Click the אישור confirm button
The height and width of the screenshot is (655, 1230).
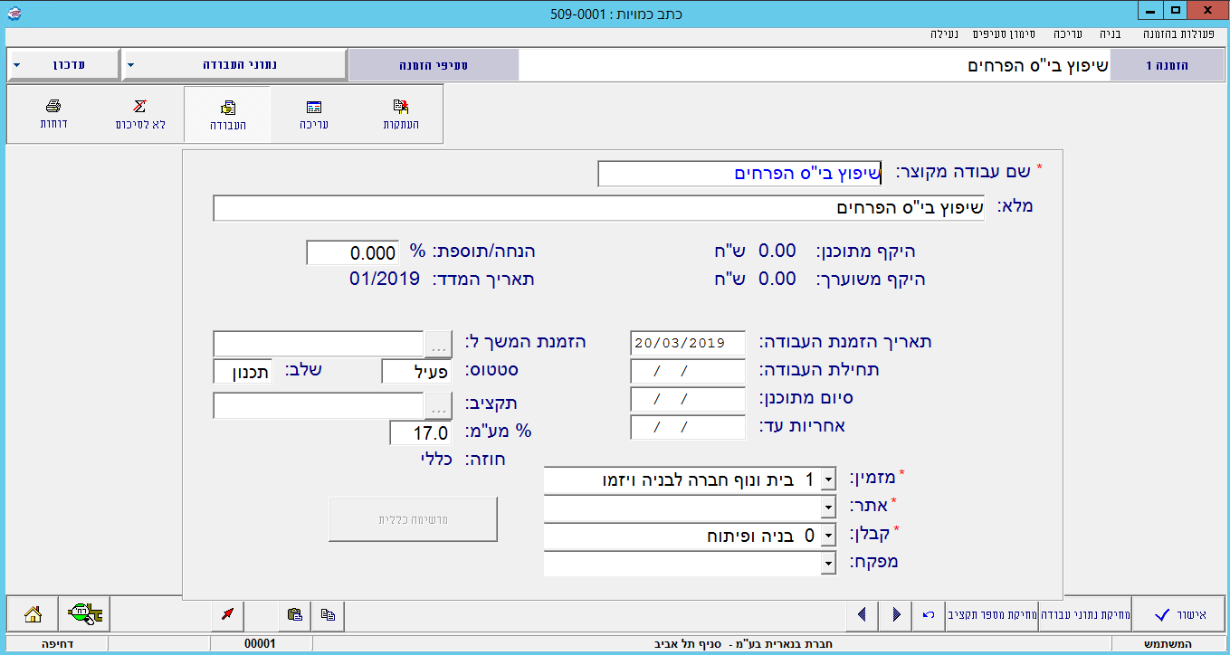[1180, 614]
